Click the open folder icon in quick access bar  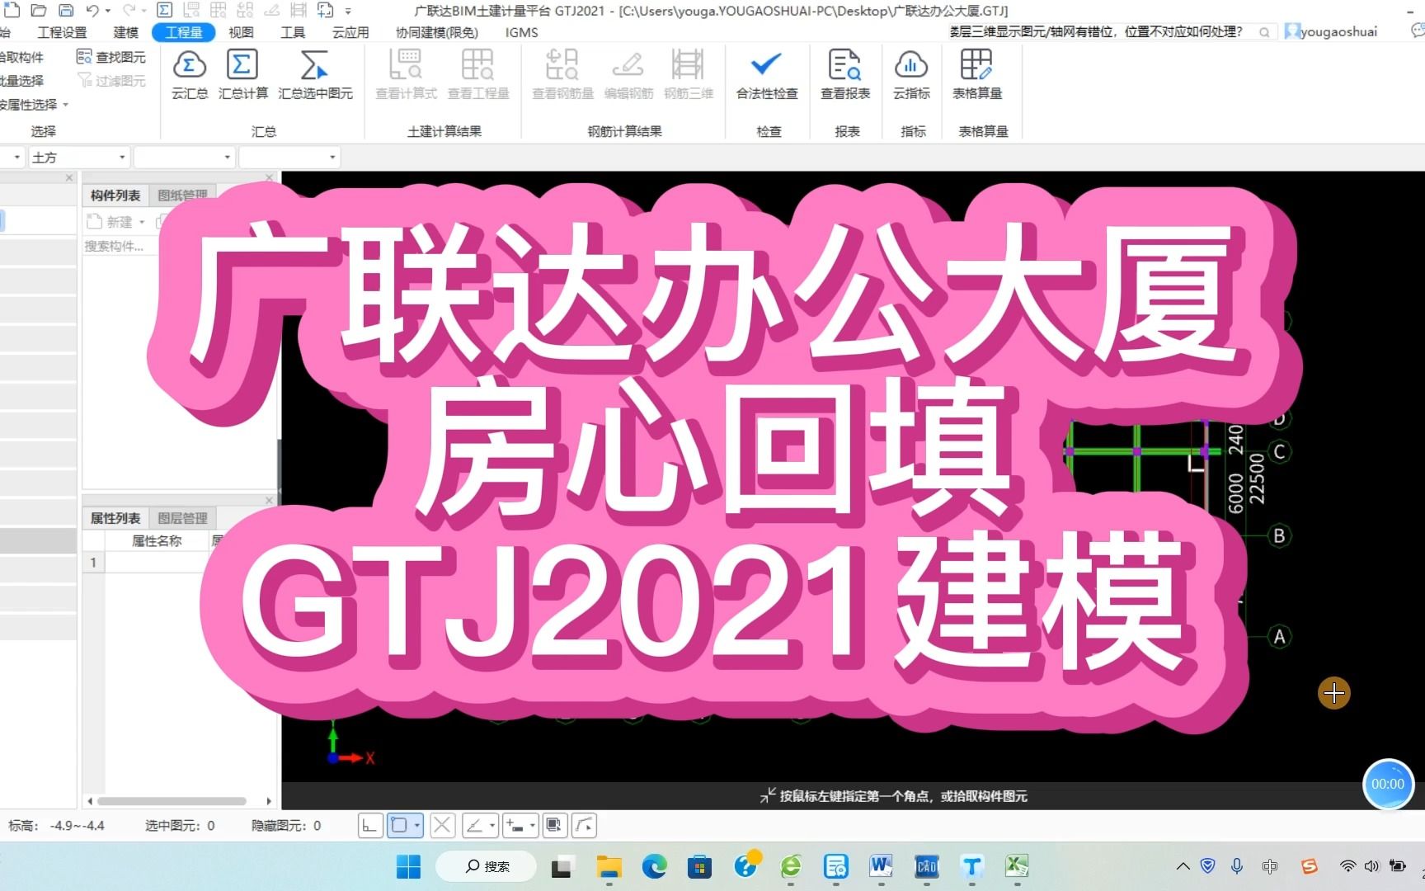point(38,11)
